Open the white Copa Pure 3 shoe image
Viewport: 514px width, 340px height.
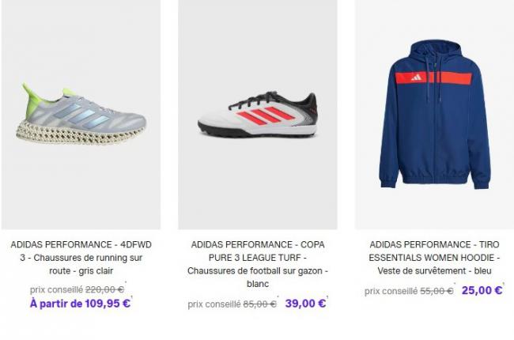pyautogui.click(x=258, y=115)
